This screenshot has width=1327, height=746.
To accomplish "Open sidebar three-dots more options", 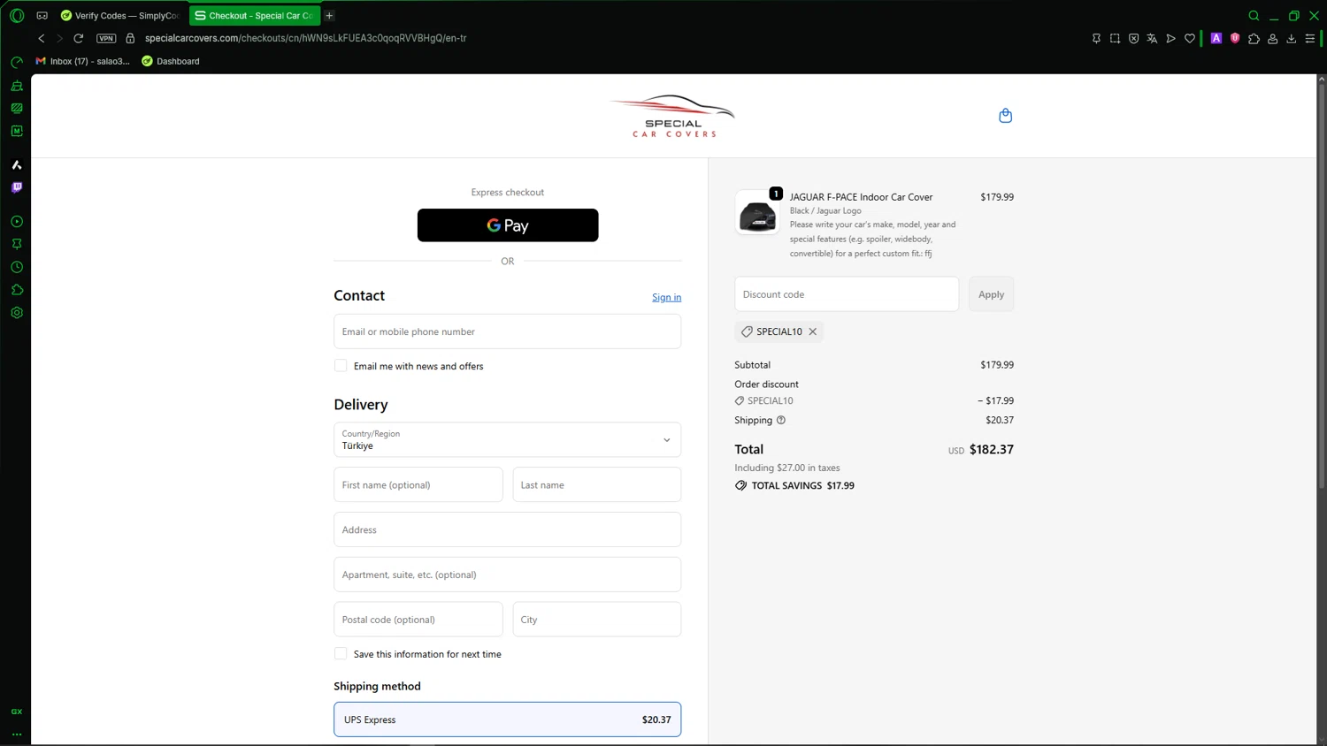I will pyautogui.click(x=17, y=734).
